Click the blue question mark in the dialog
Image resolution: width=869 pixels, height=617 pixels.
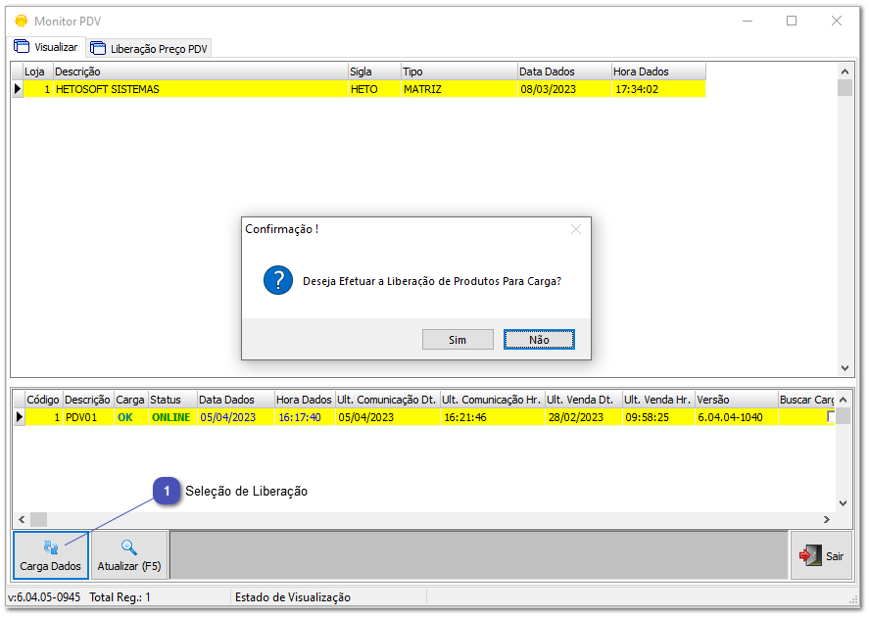tap(277, 280)
